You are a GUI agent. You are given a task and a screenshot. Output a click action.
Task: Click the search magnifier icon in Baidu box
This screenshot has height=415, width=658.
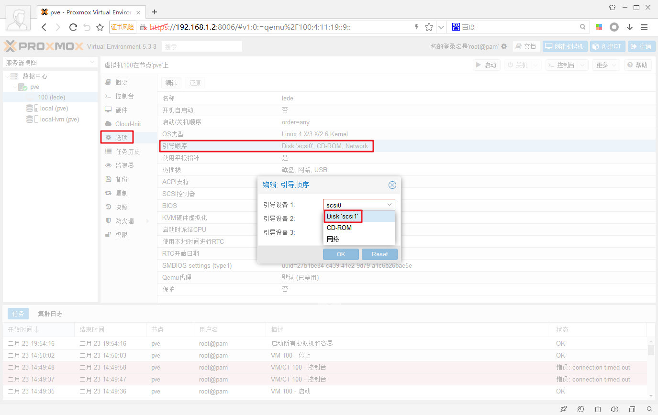click(x=582, y=27)
